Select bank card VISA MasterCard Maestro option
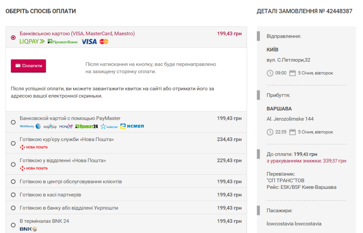The width and height of the screenshot is (363, 233). 13,37
